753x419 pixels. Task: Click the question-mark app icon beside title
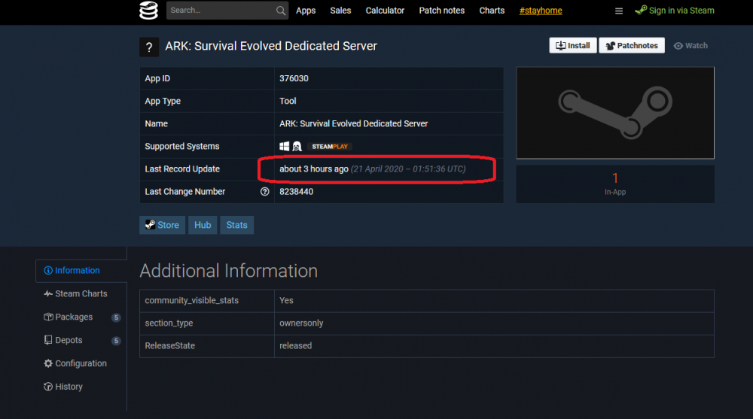(x=149, y=47)
